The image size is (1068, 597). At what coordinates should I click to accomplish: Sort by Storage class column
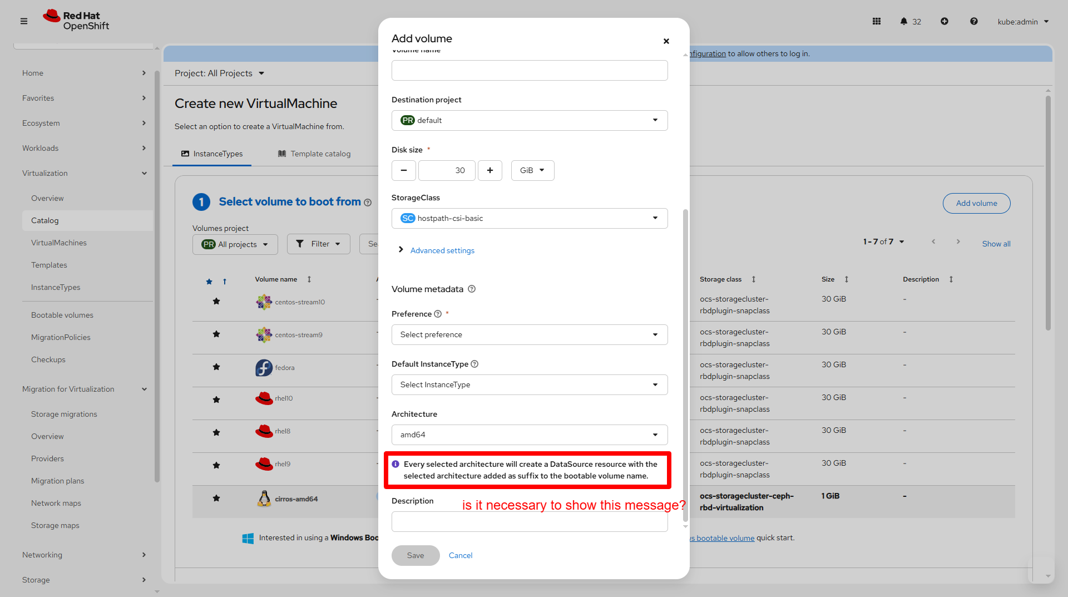pos(728,279)
